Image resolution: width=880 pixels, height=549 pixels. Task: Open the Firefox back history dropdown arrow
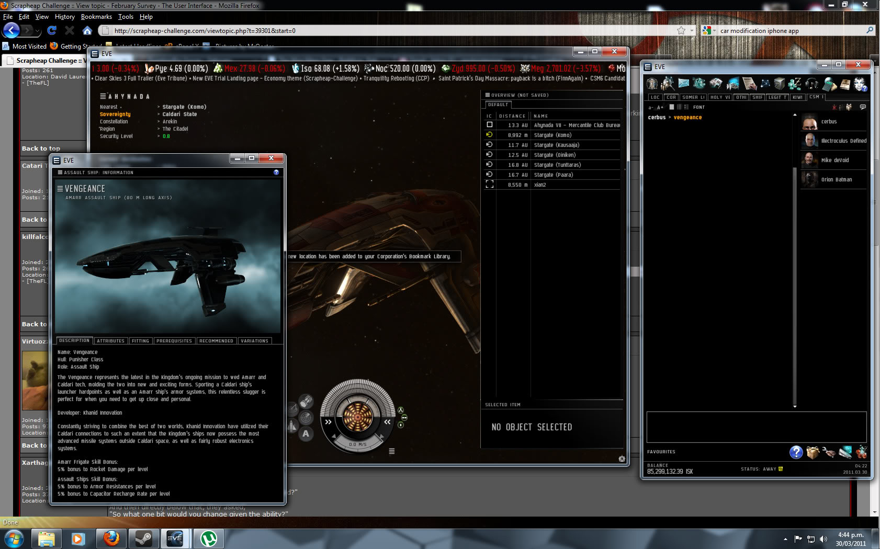[x=38, y=31]
